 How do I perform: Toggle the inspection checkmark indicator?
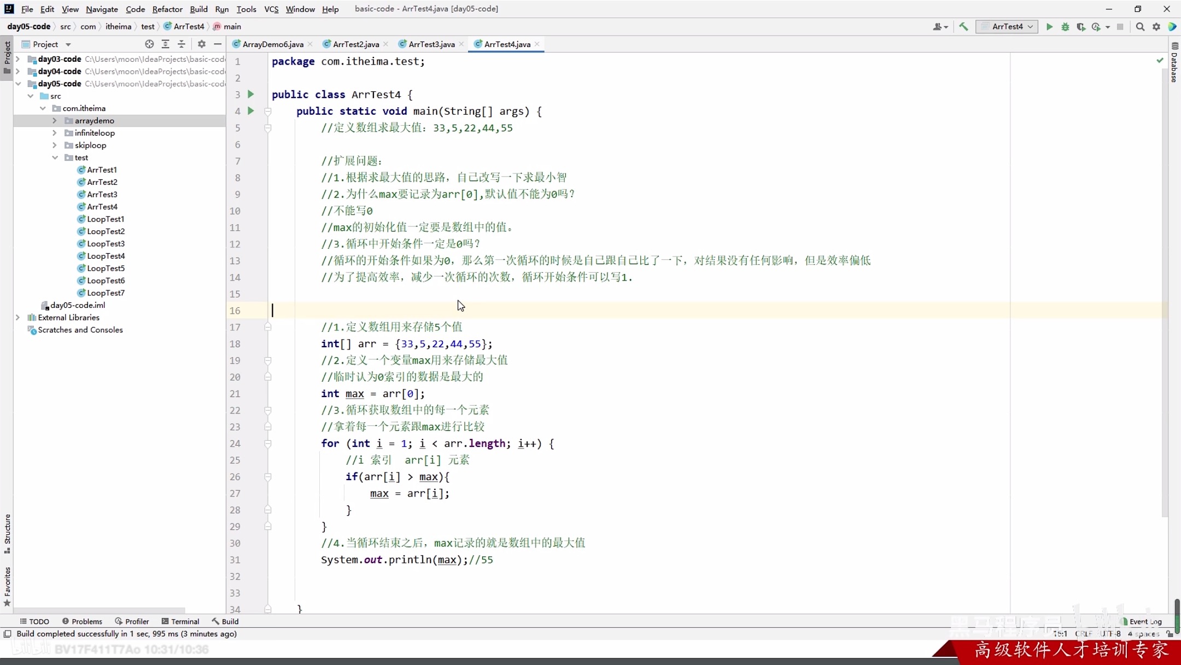tap(1159, 61)
